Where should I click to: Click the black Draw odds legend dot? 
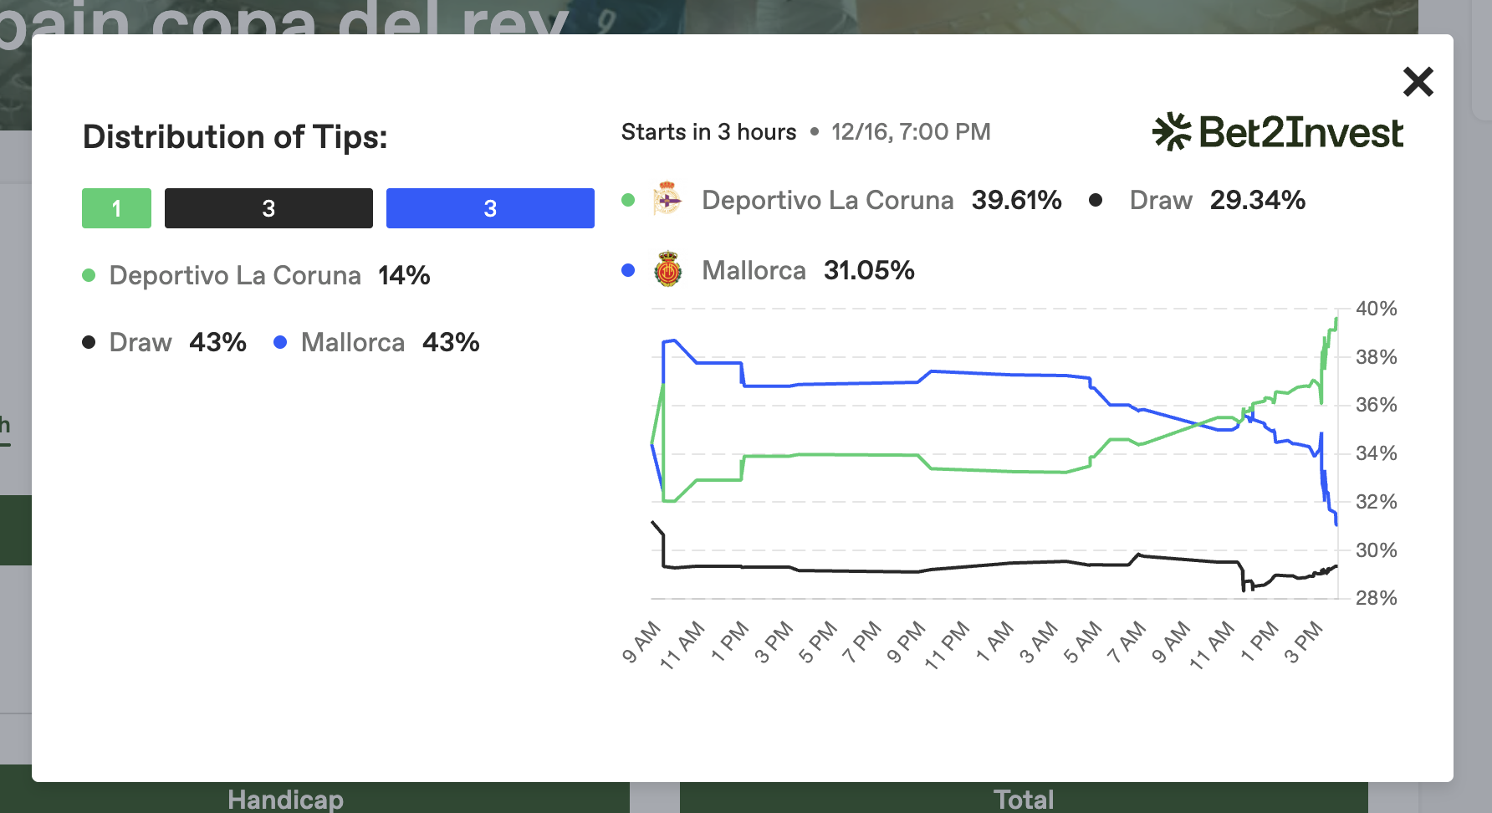1095,200
